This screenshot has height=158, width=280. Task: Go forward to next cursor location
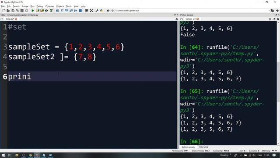(x=112, y=11)
